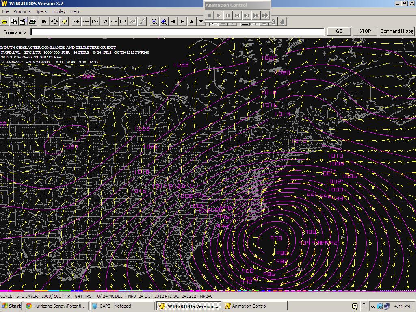416x312 pixels.
Task: Stop the animation in Animation Control
Action: click(209, 15)
